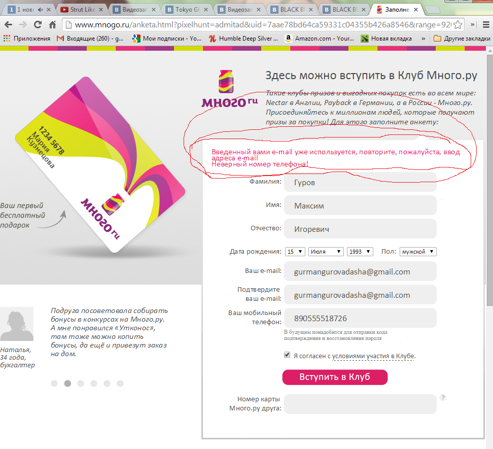Screen dimensions: 493x449
Task: Show hidden extensions chevron beside address bar
Action: point(472,24)
